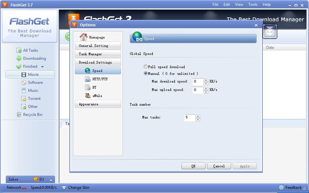Expand the Appearance section
309x193 pixels.
click(x=98, y=104)
